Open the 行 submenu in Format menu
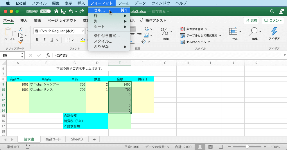The width and height of the screenshot is (287, 150). pos(109,16)
